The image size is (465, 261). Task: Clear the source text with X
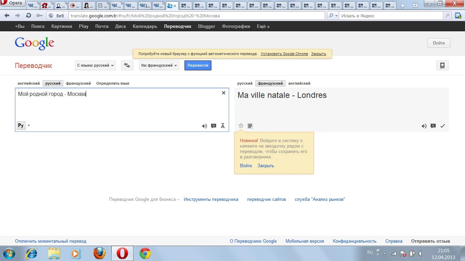tap(224, 93)
